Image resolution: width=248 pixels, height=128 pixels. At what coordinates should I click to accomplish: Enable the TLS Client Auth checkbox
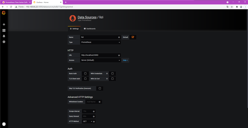(85, 79)
